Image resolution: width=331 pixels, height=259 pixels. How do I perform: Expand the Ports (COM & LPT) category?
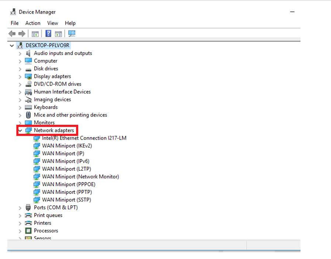pos(20,208)
